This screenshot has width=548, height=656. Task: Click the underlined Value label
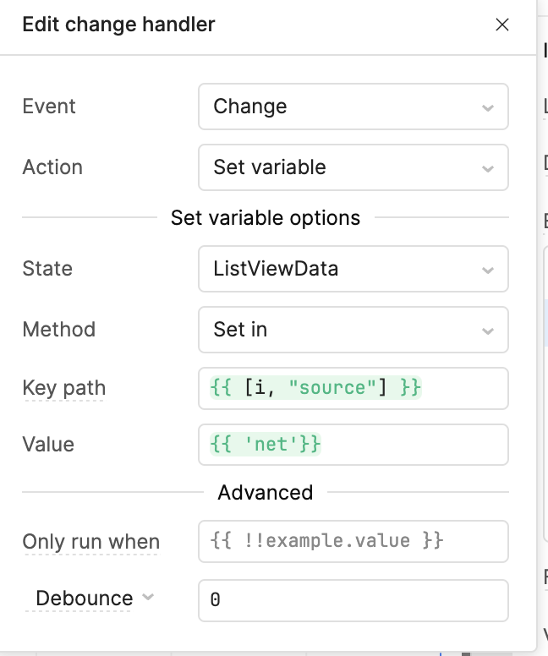tap(48, 445)
